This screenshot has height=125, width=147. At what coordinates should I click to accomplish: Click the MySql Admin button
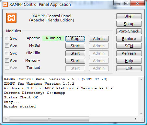99,46
